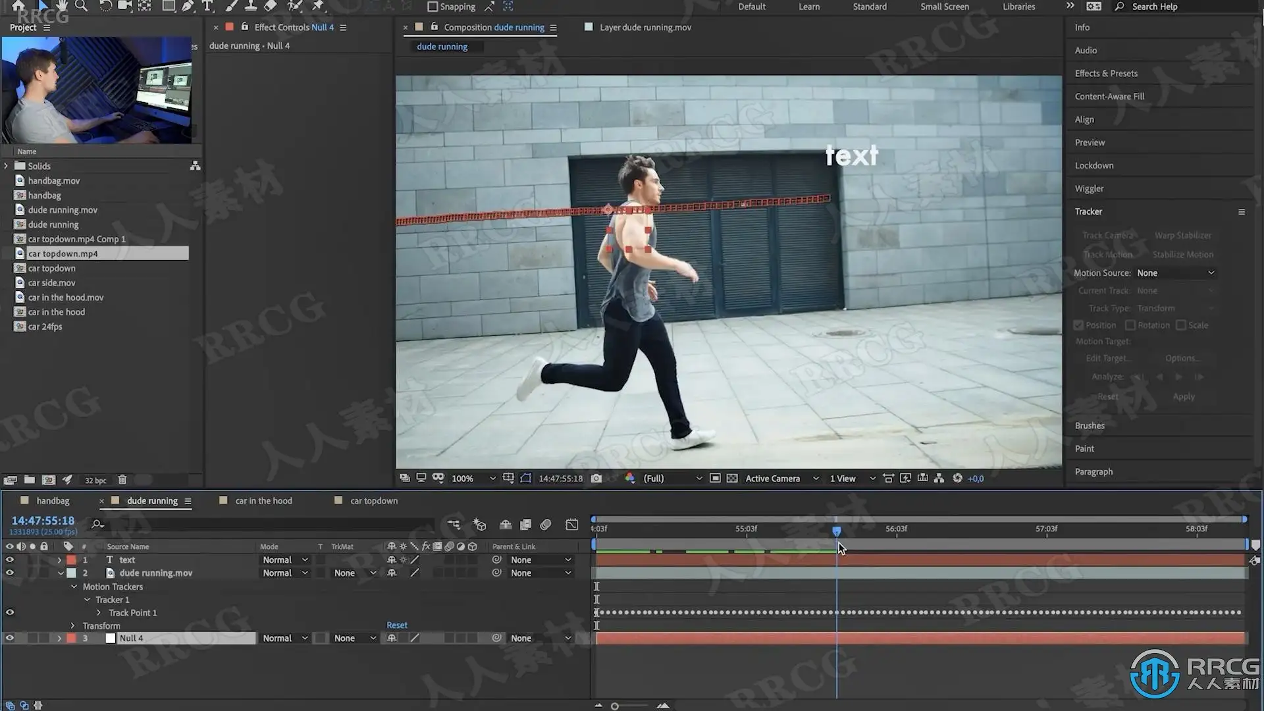Select the Puppet Pin tool
This screenshot has width=1264, height=711.
[318, 6]
